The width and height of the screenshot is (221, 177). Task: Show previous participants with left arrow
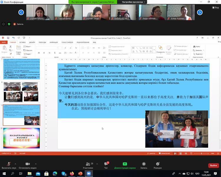pos(21,12)
